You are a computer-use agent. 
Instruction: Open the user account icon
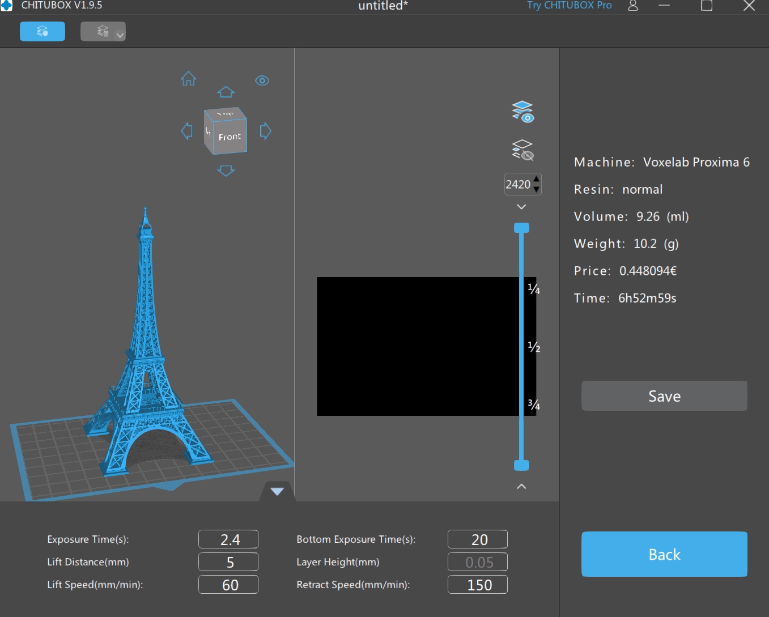(x=633, y=6)
